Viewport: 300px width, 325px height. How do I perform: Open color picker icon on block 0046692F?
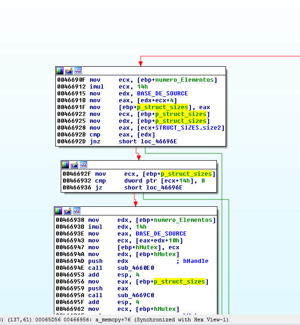click(65, 165)
